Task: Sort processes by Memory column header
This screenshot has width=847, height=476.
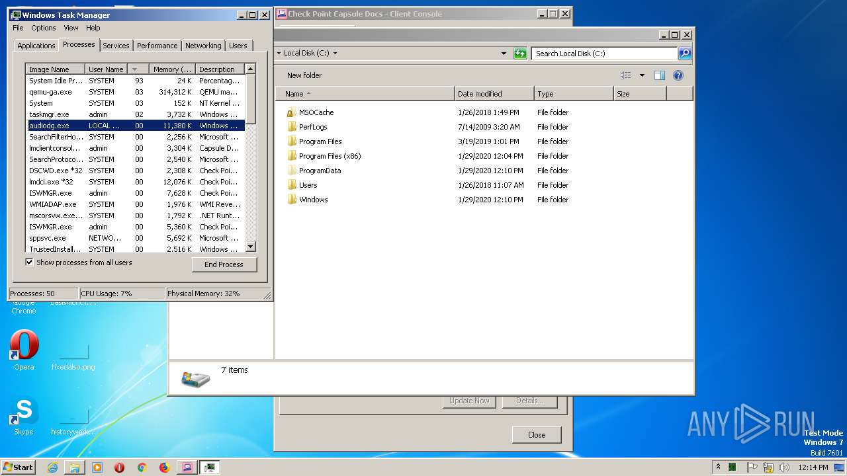Action: point(171,69)
